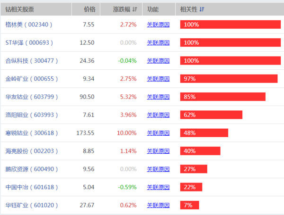Click the 7% correlation bar
Image resolution: width=284 pixels, height=215 pixels.
pos(189,205)
